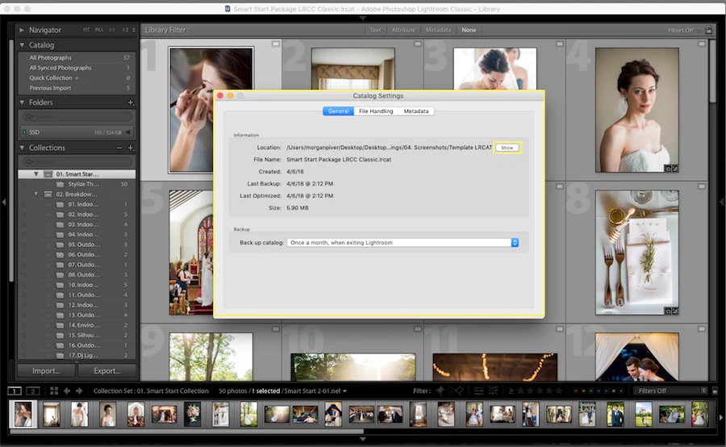Switch to the File Handling tab
This screenshot has height=447, width=726.
click(376, 111)
